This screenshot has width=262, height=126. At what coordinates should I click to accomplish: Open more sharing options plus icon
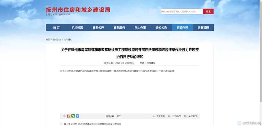[x=77, y=116]
